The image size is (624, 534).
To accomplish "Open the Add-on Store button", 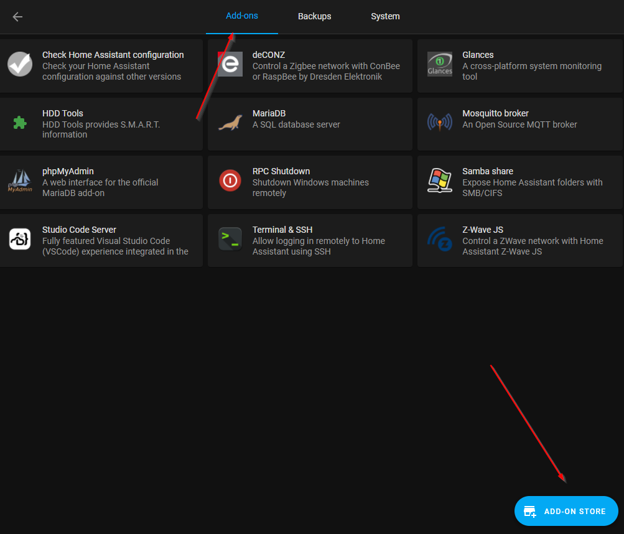I will (x=566, y=511).
